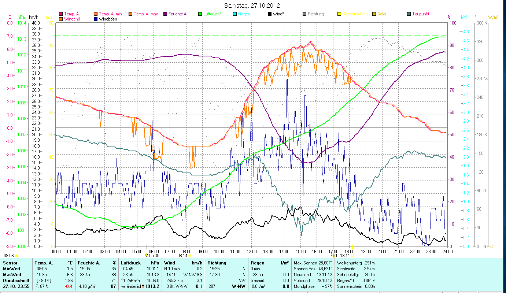The width and height of the screenshot is (506, 293).
Task: Click the 'Durchschnitt' row label
Action: click(x=15, y=281)
